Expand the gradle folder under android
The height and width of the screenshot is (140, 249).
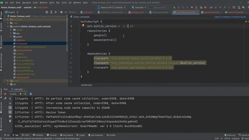(11, 37)
